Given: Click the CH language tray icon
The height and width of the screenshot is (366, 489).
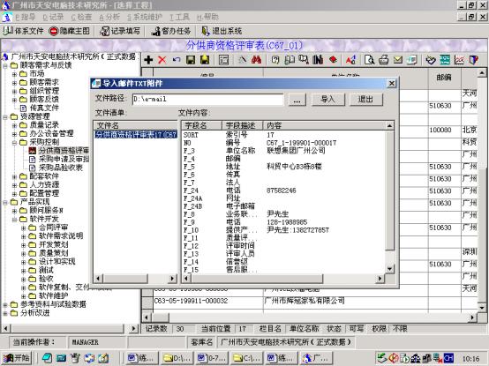Looking at the screenshot, I should tap(448, 358).
